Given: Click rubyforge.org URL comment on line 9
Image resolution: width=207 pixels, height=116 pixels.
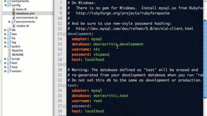Looking at the screenshot, I should 123,13.
